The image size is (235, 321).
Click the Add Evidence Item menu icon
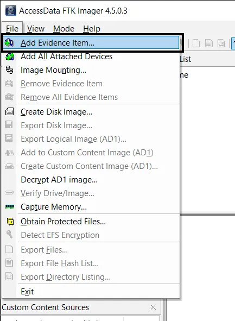click(9, 43)
